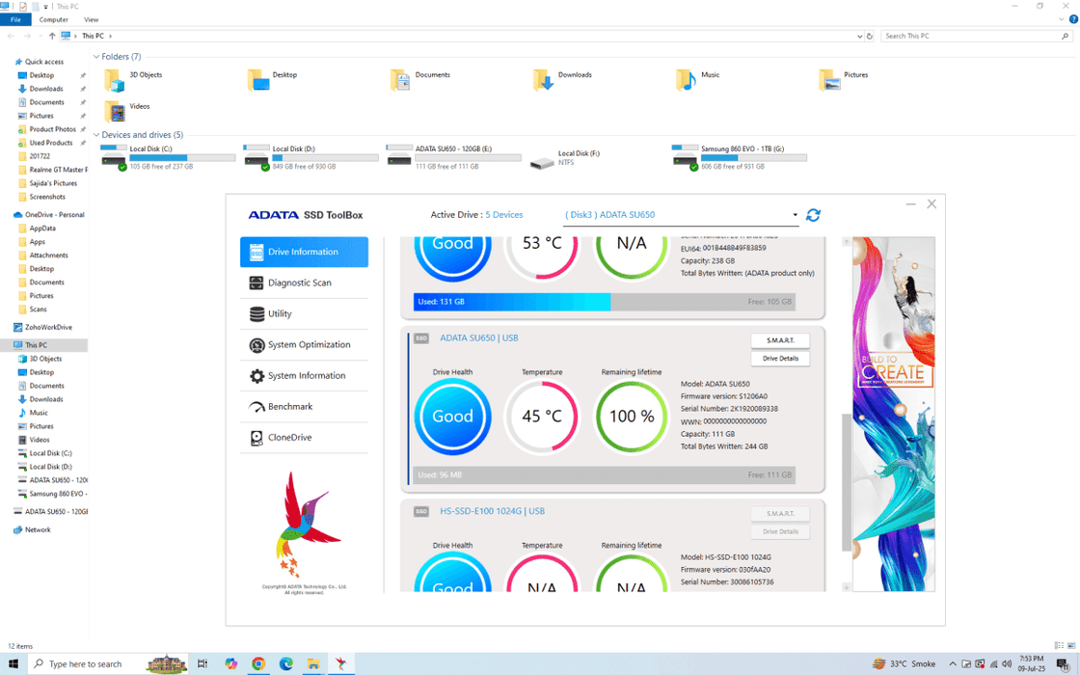Image resolution: width=1080 pixels, height=675 pixels.
Task: Open System Information gear icon
Action: (x=256, y=376)
